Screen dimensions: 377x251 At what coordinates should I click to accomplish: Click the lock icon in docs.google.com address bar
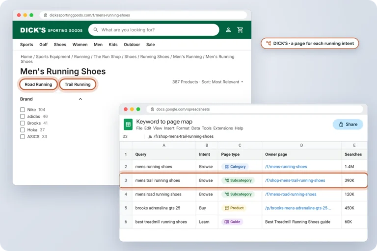[x=152, y=109]
